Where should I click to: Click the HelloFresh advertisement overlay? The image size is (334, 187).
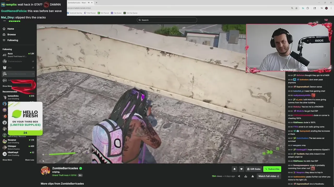25,118
